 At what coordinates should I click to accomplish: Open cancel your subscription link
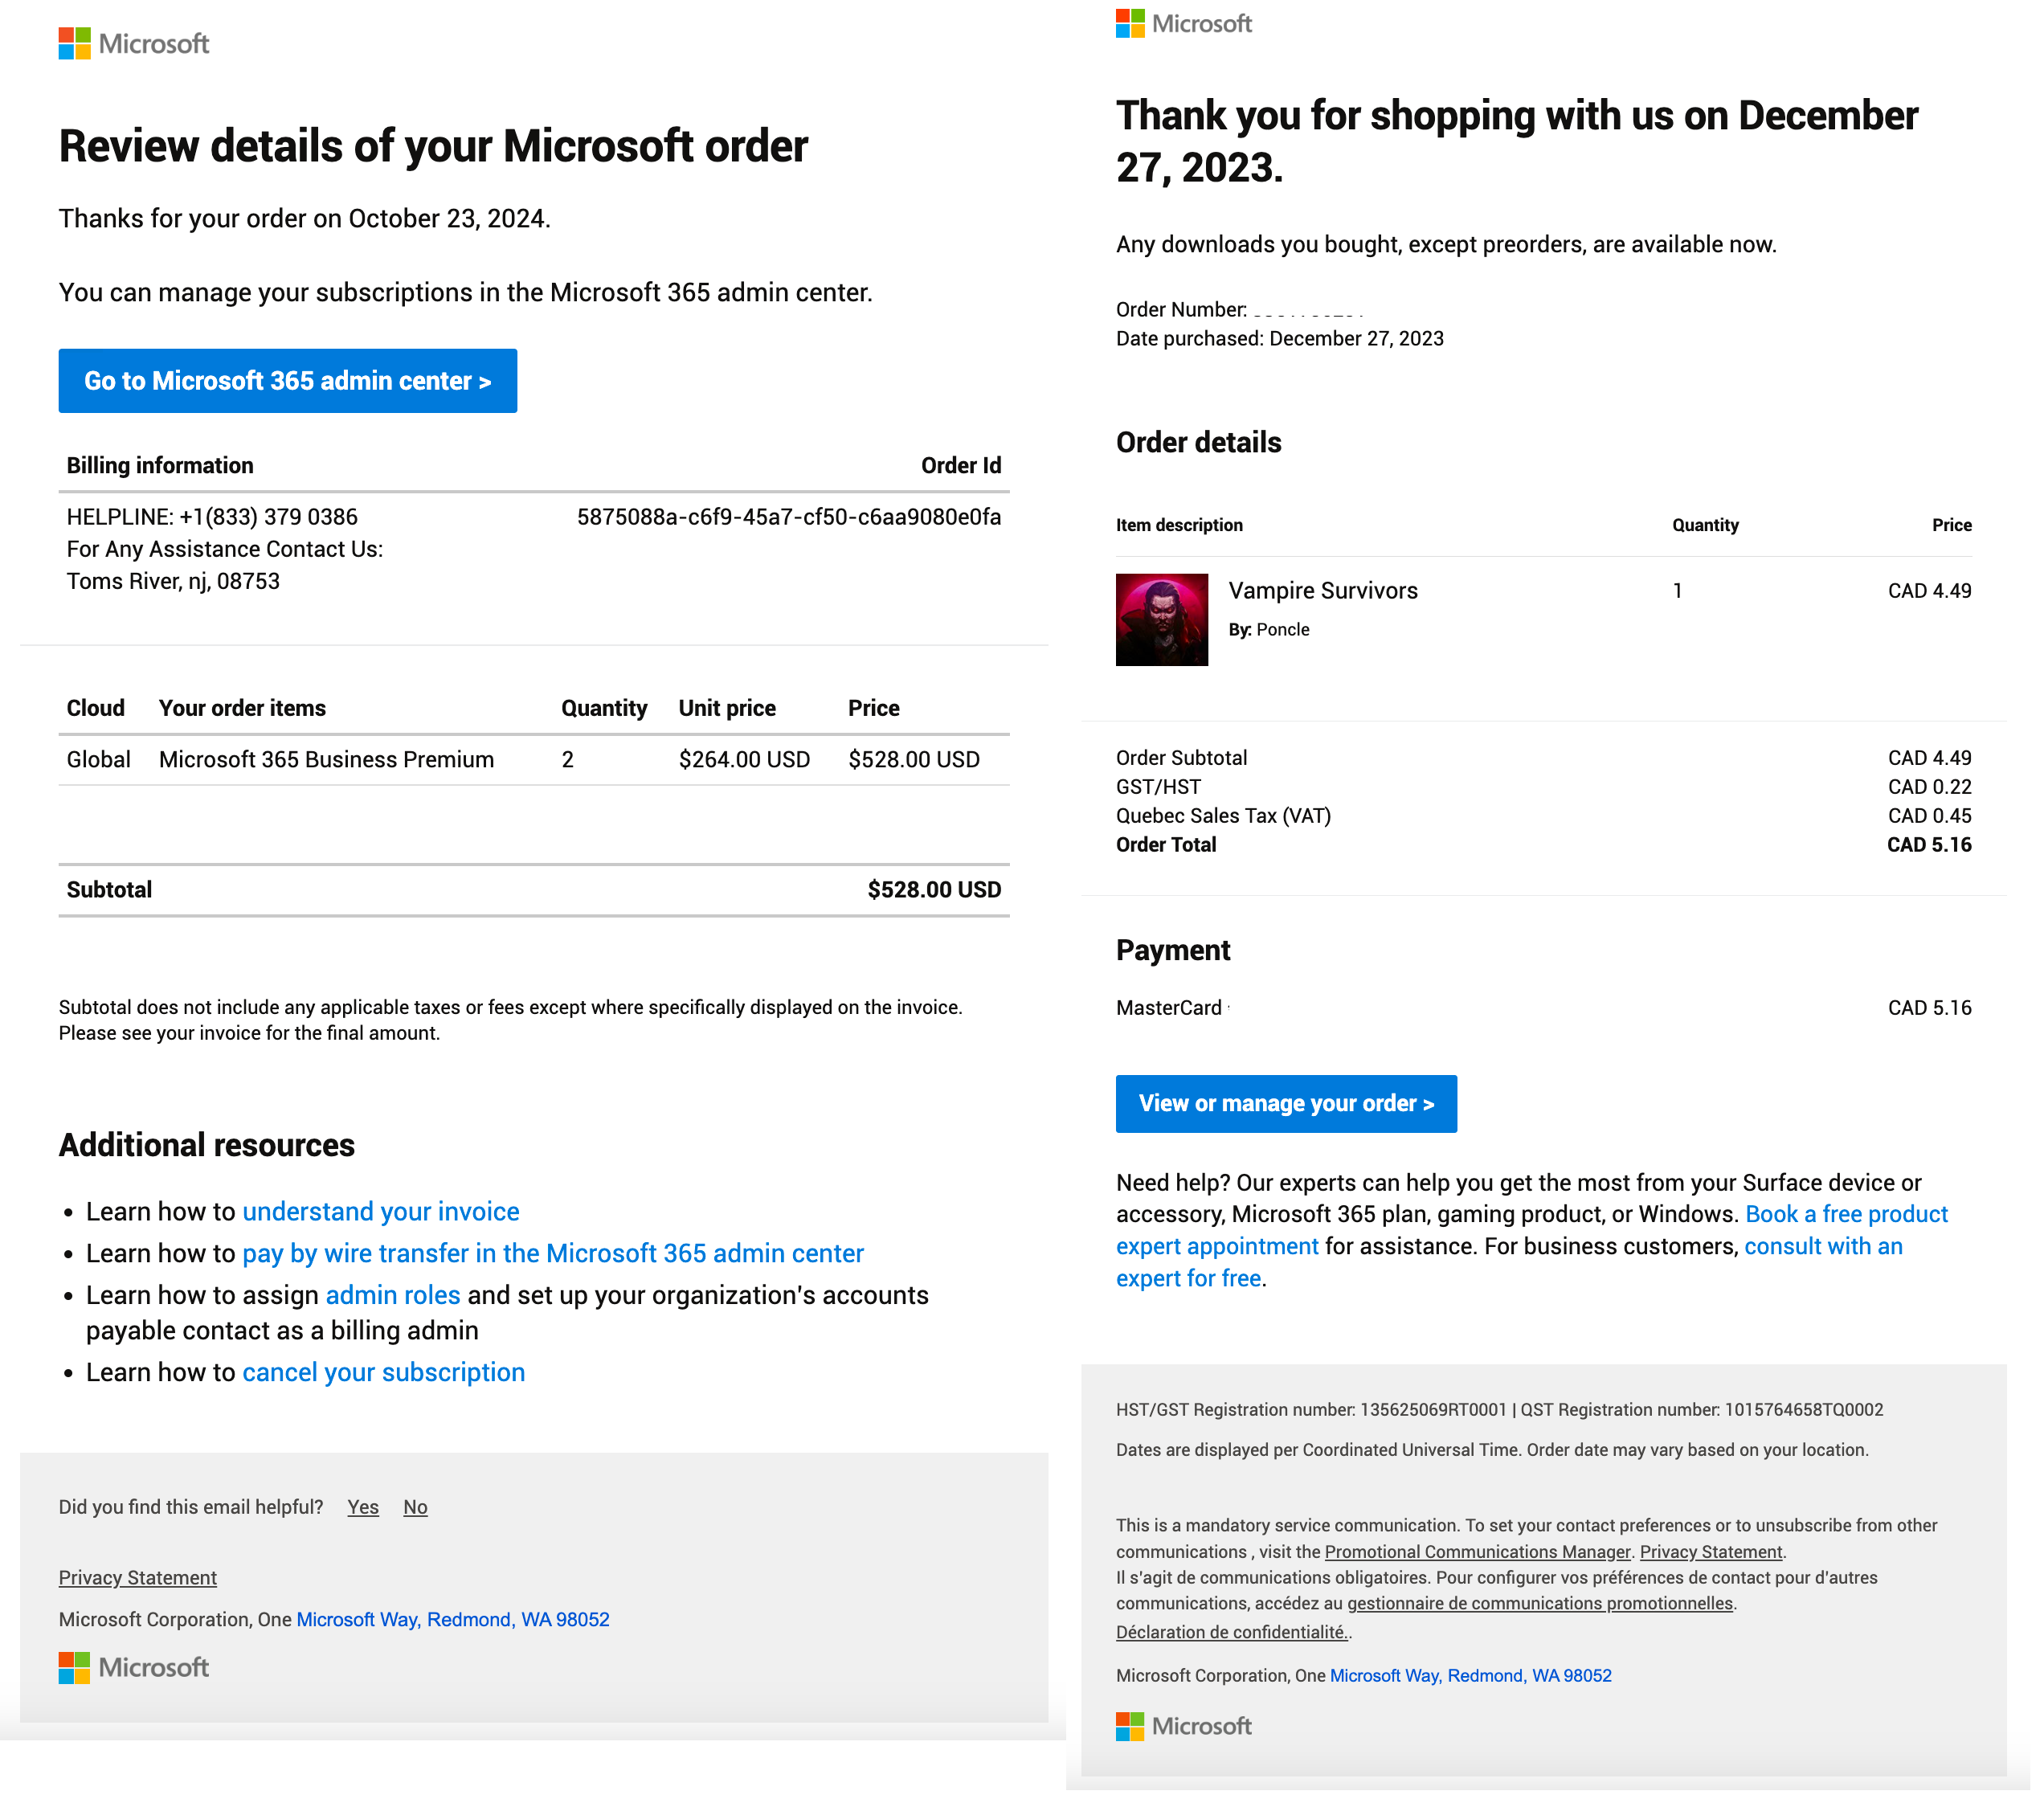(x=384, y=1373)
